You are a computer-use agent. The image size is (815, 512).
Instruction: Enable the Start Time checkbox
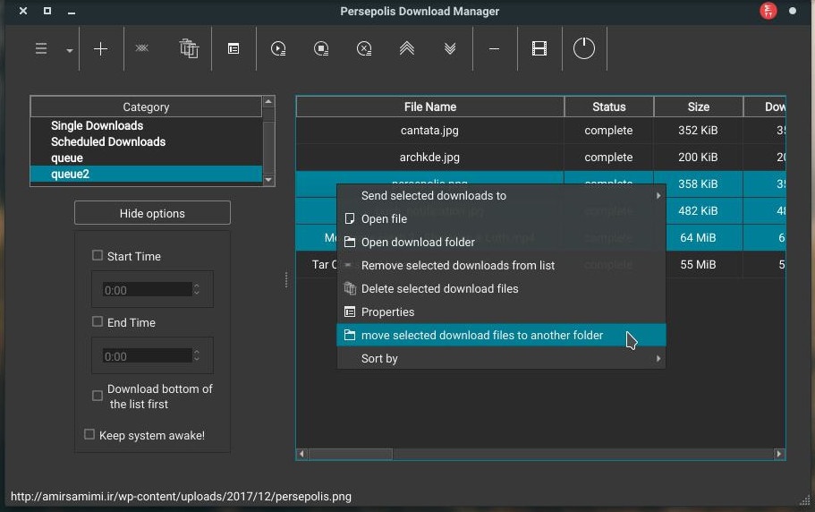point(98,255)
